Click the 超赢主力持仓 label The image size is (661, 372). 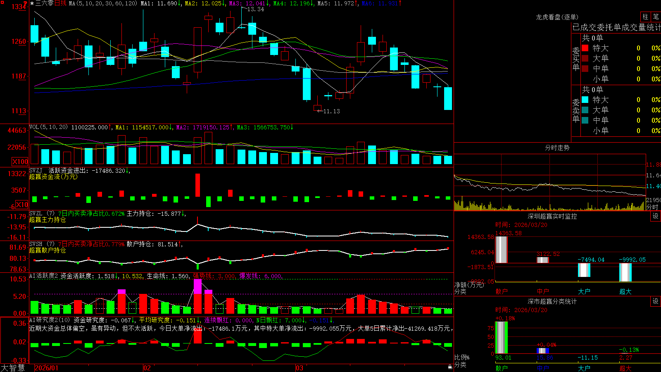(x=48, y=220)
